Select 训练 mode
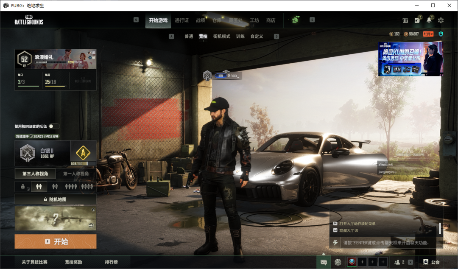Screen dimensions: 458x269 point(240,36)
